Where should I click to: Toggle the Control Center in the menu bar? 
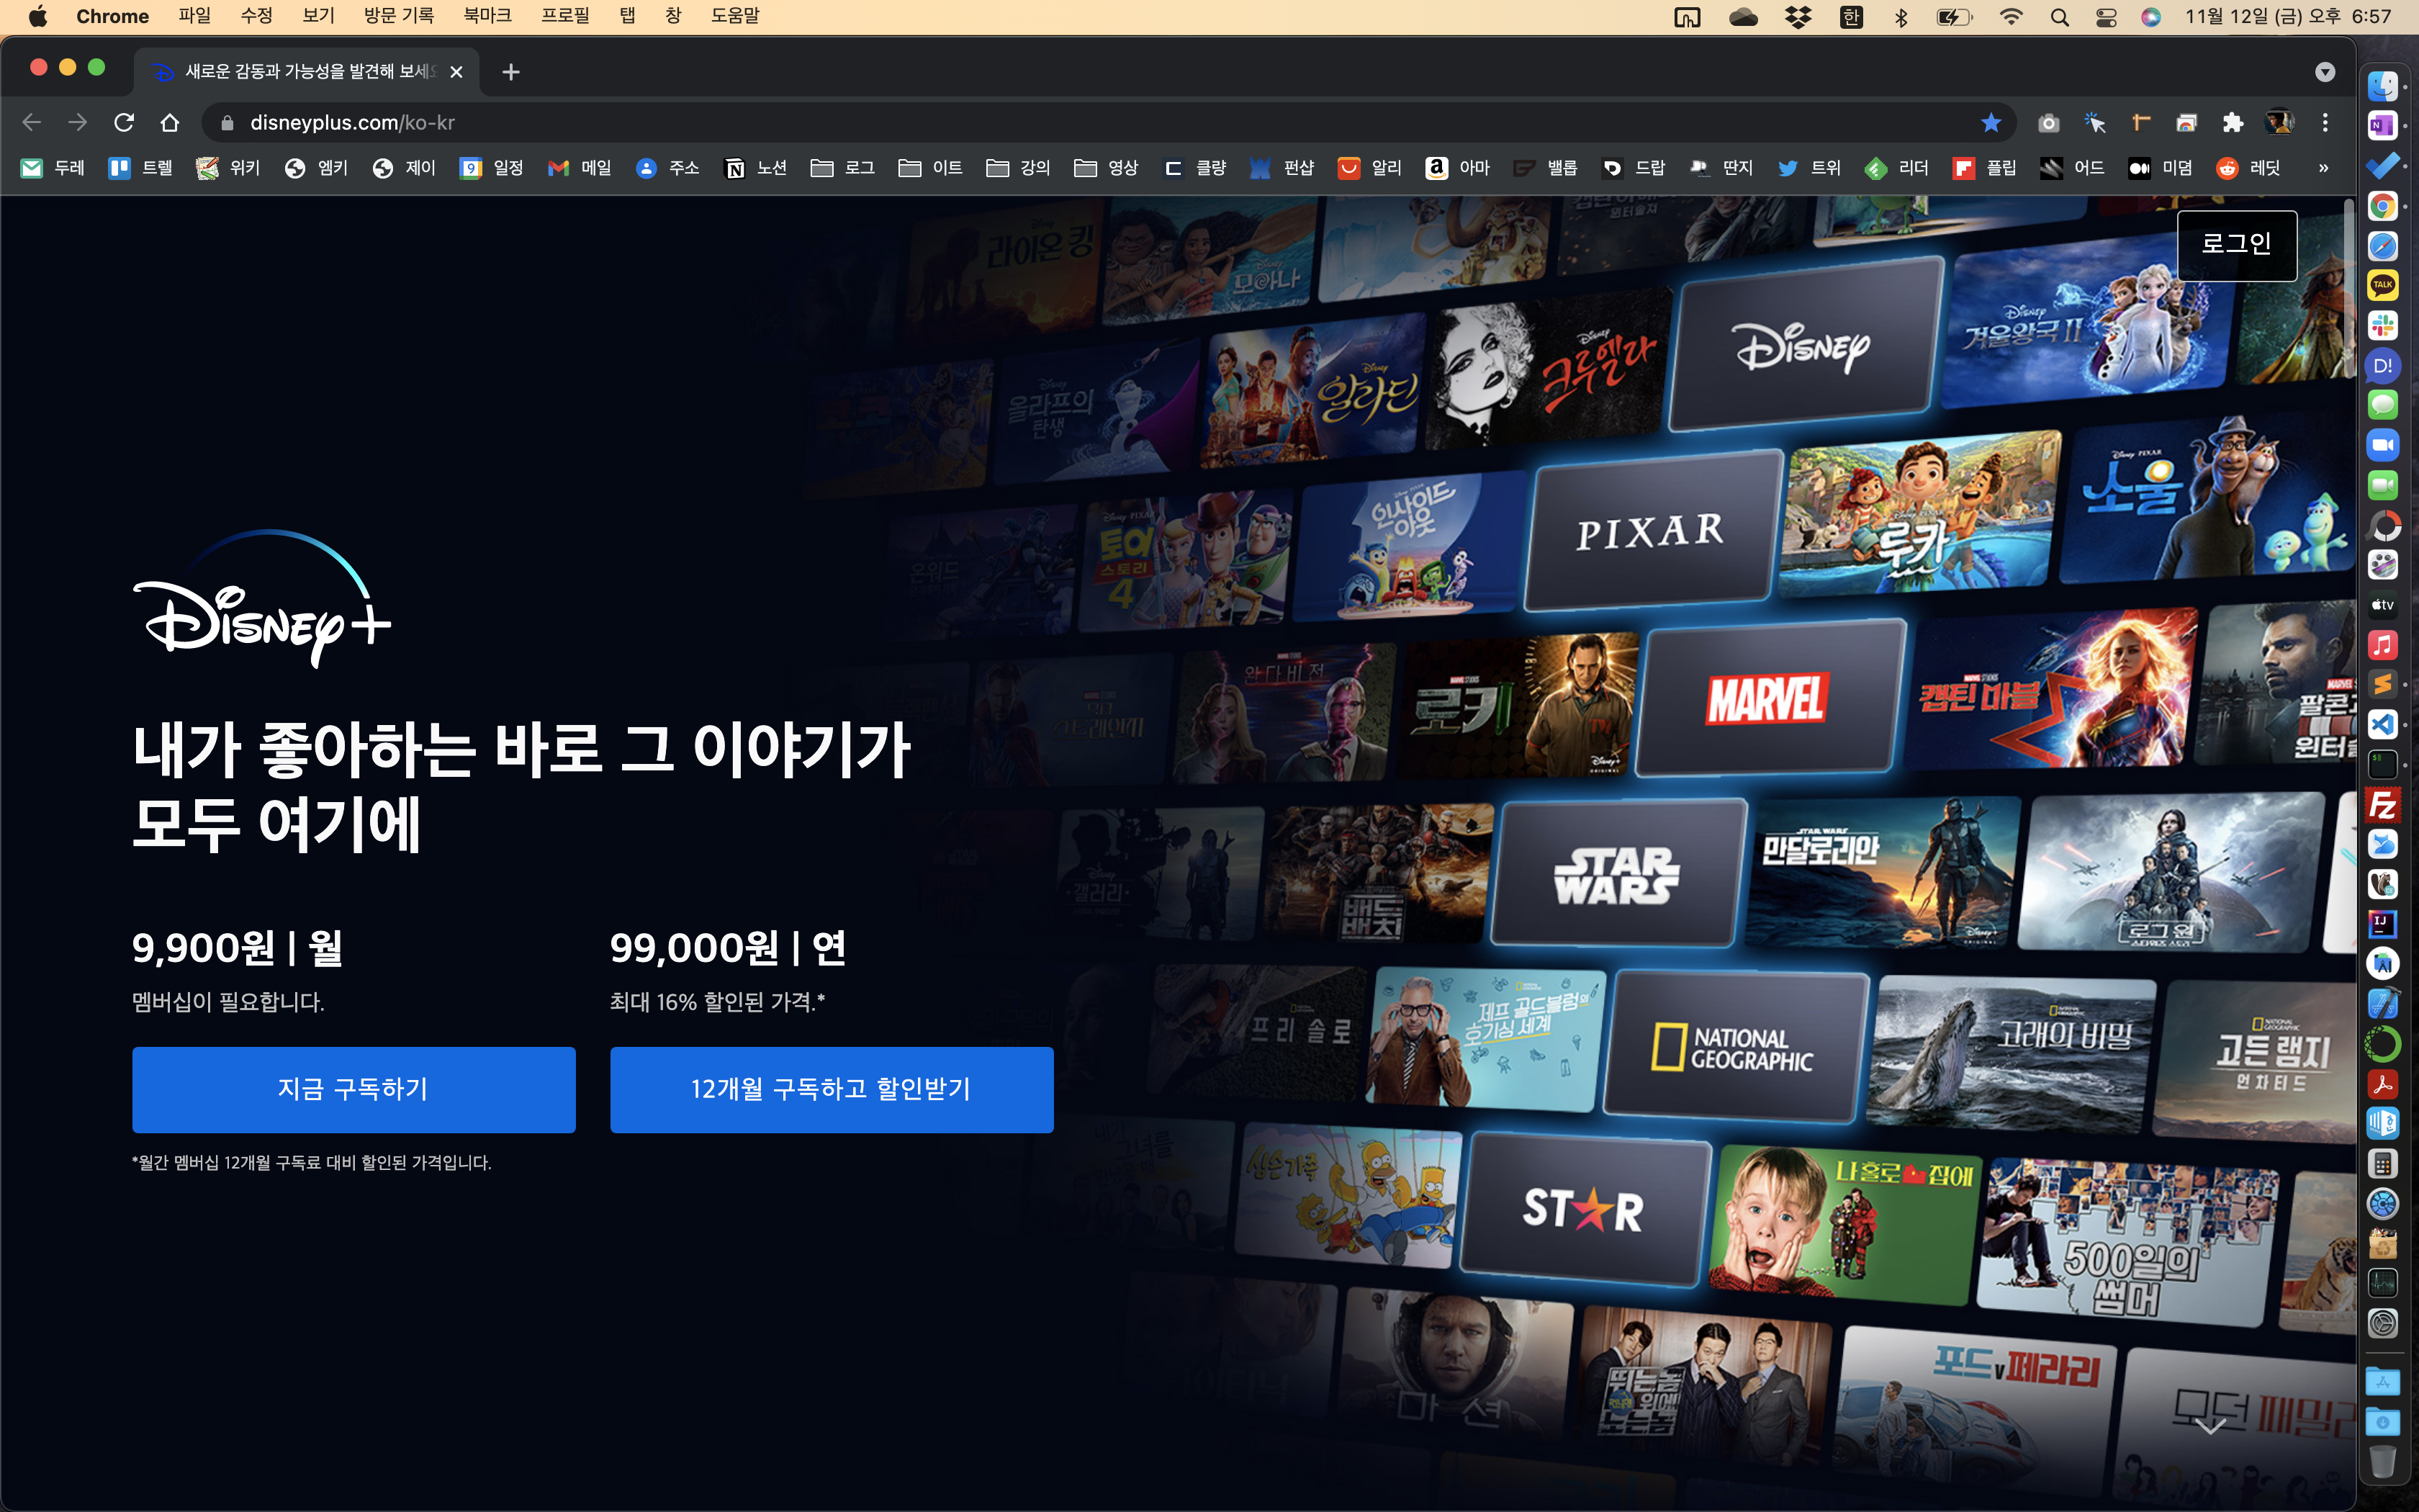click(x=2105, y=16)
